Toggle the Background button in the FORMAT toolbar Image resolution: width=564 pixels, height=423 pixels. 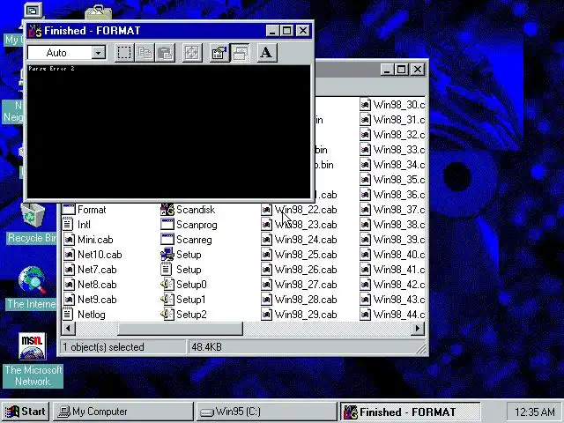coord(240,53)
